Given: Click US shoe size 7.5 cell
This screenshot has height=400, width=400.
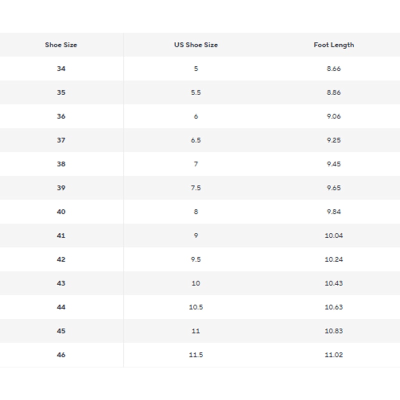Looking at the screenshot, I should click(196, 188).
